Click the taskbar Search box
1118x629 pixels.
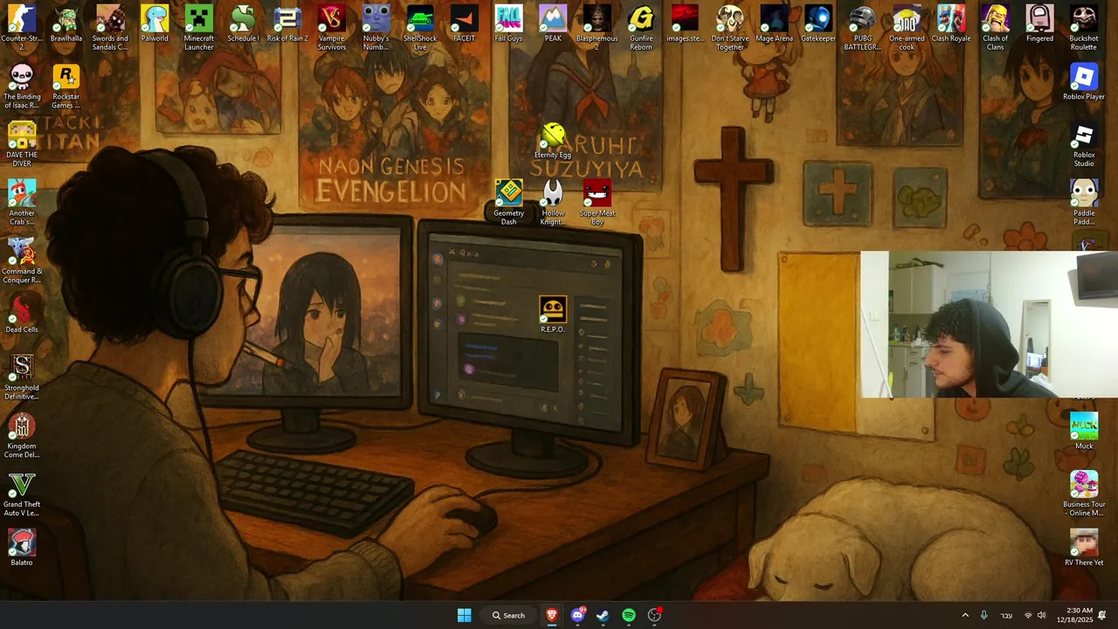(509, 615)
